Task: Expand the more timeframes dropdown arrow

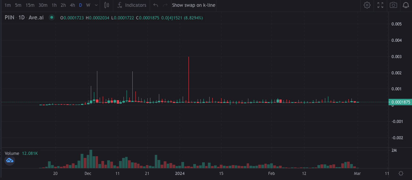Action: pyautogui.click(x=96, y=5)
